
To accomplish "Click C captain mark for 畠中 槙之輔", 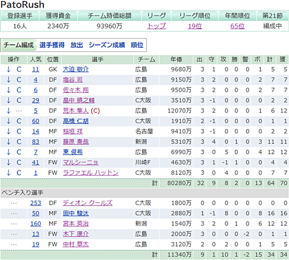I will click(x=19, y=100).
